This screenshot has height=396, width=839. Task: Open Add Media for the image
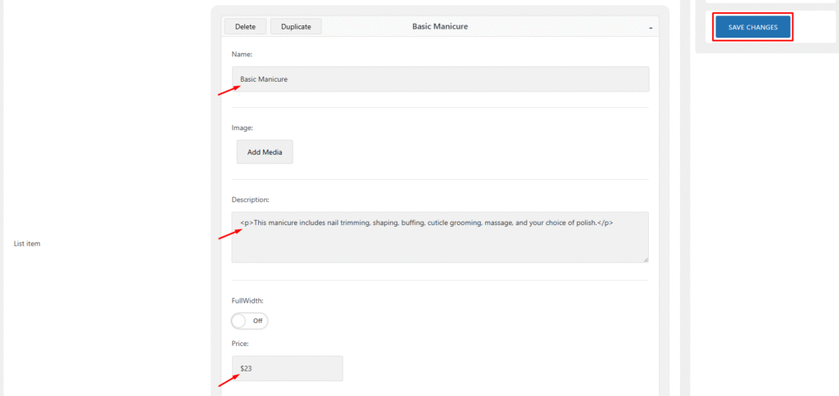[265, 151]
